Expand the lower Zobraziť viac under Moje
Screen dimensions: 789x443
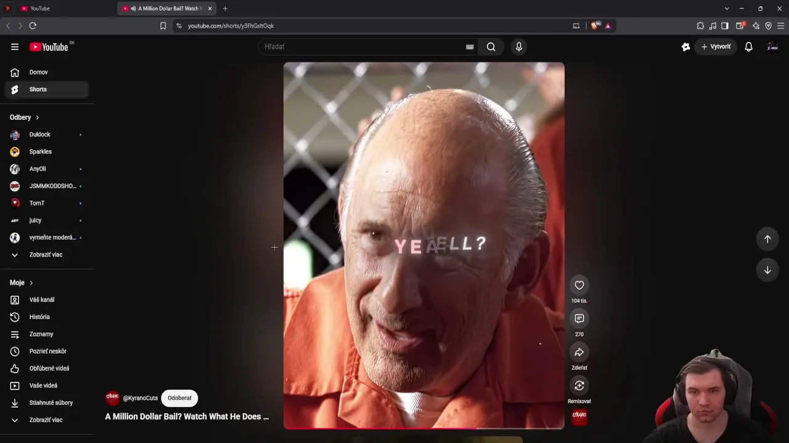47,420
